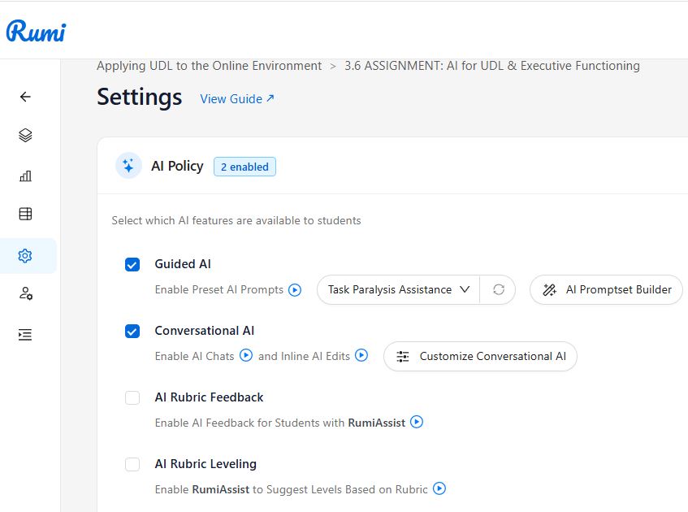Play the Suggest Levels Based on Rubric video
Screen dimensions: 688x512
[439, 488]
